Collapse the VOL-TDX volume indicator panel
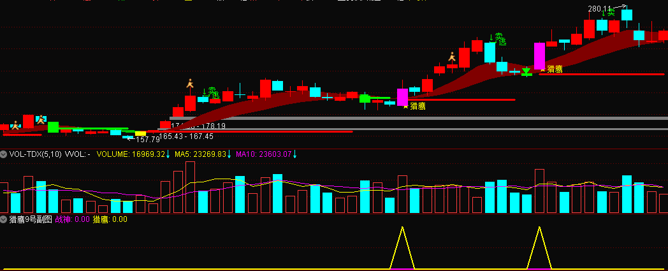 3,154
